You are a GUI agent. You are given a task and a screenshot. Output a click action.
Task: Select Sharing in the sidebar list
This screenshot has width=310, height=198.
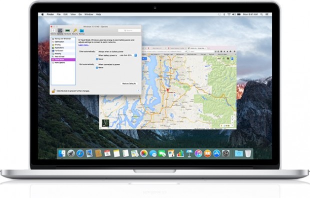63,44
